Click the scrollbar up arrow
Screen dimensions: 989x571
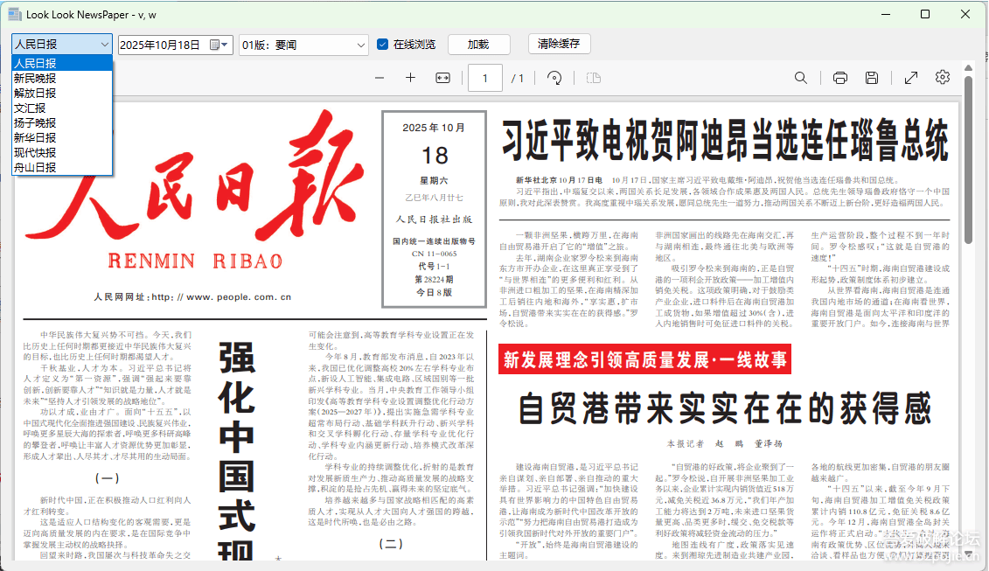[968, 67]
